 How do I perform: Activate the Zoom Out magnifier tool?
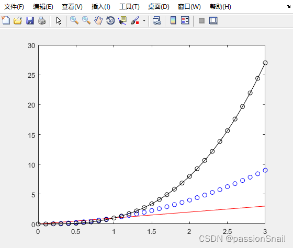tap(86, 20)
